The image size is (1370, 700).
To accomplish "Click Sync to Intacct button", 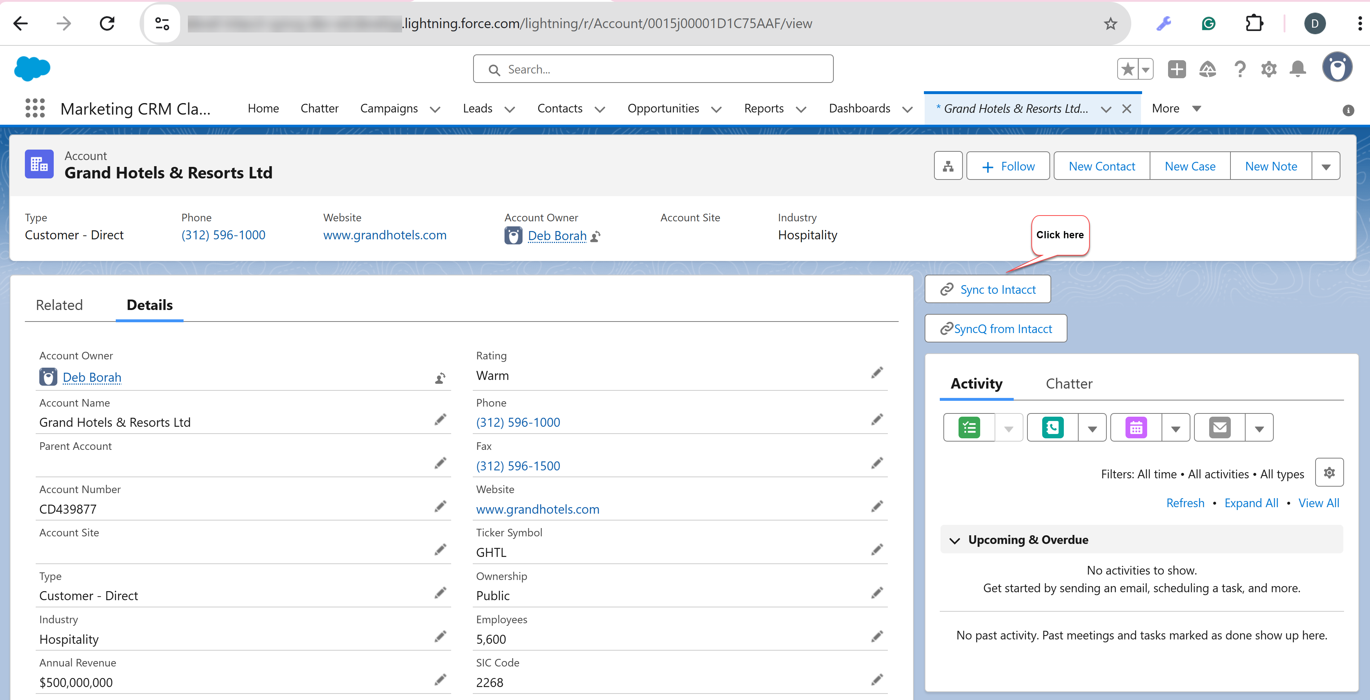I will click(988, 290).
